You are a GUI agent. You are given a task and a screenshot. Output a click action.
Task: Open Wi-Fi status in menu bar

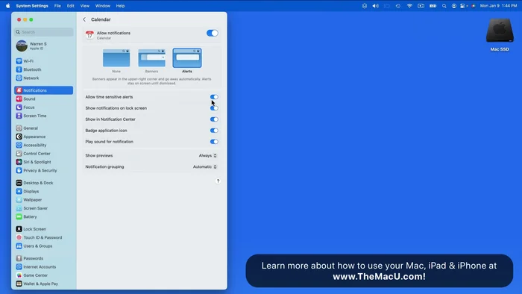tap(409, 6)
